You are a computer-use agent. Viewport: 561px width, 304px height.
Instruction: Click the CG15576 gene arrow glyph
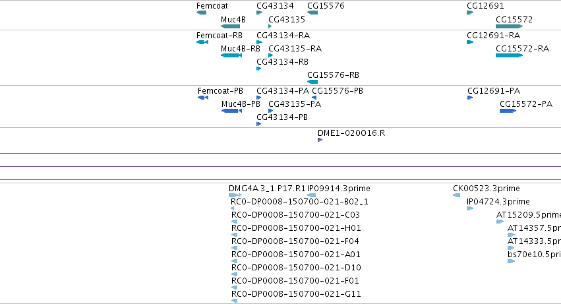pos(312,13)
